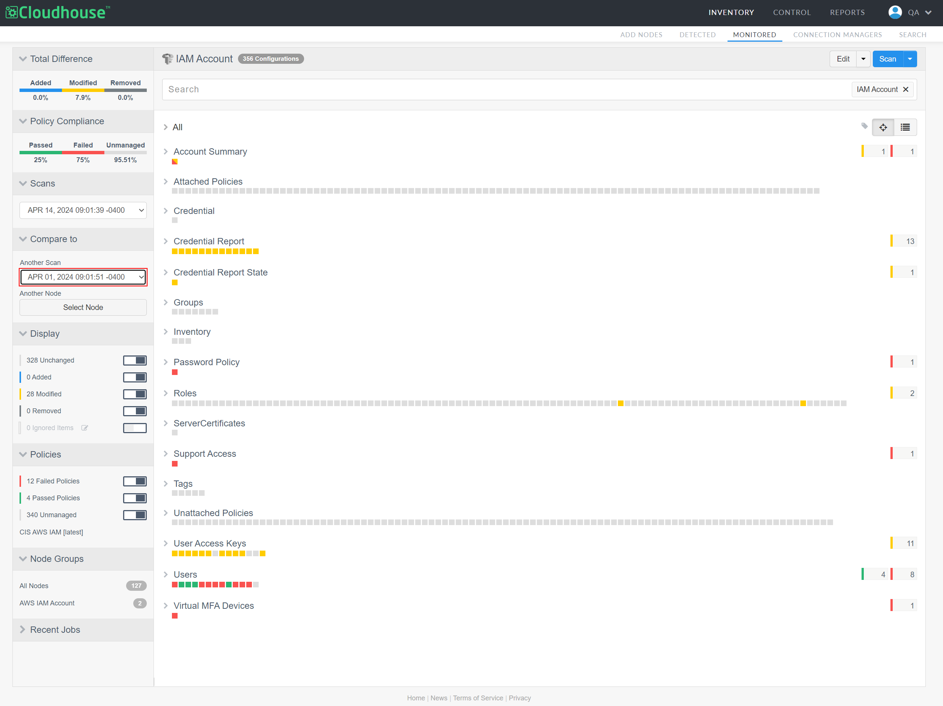This screenshot has width=943, height=706.
Task: Click the Credential gray square
Action: pos(175,220)
